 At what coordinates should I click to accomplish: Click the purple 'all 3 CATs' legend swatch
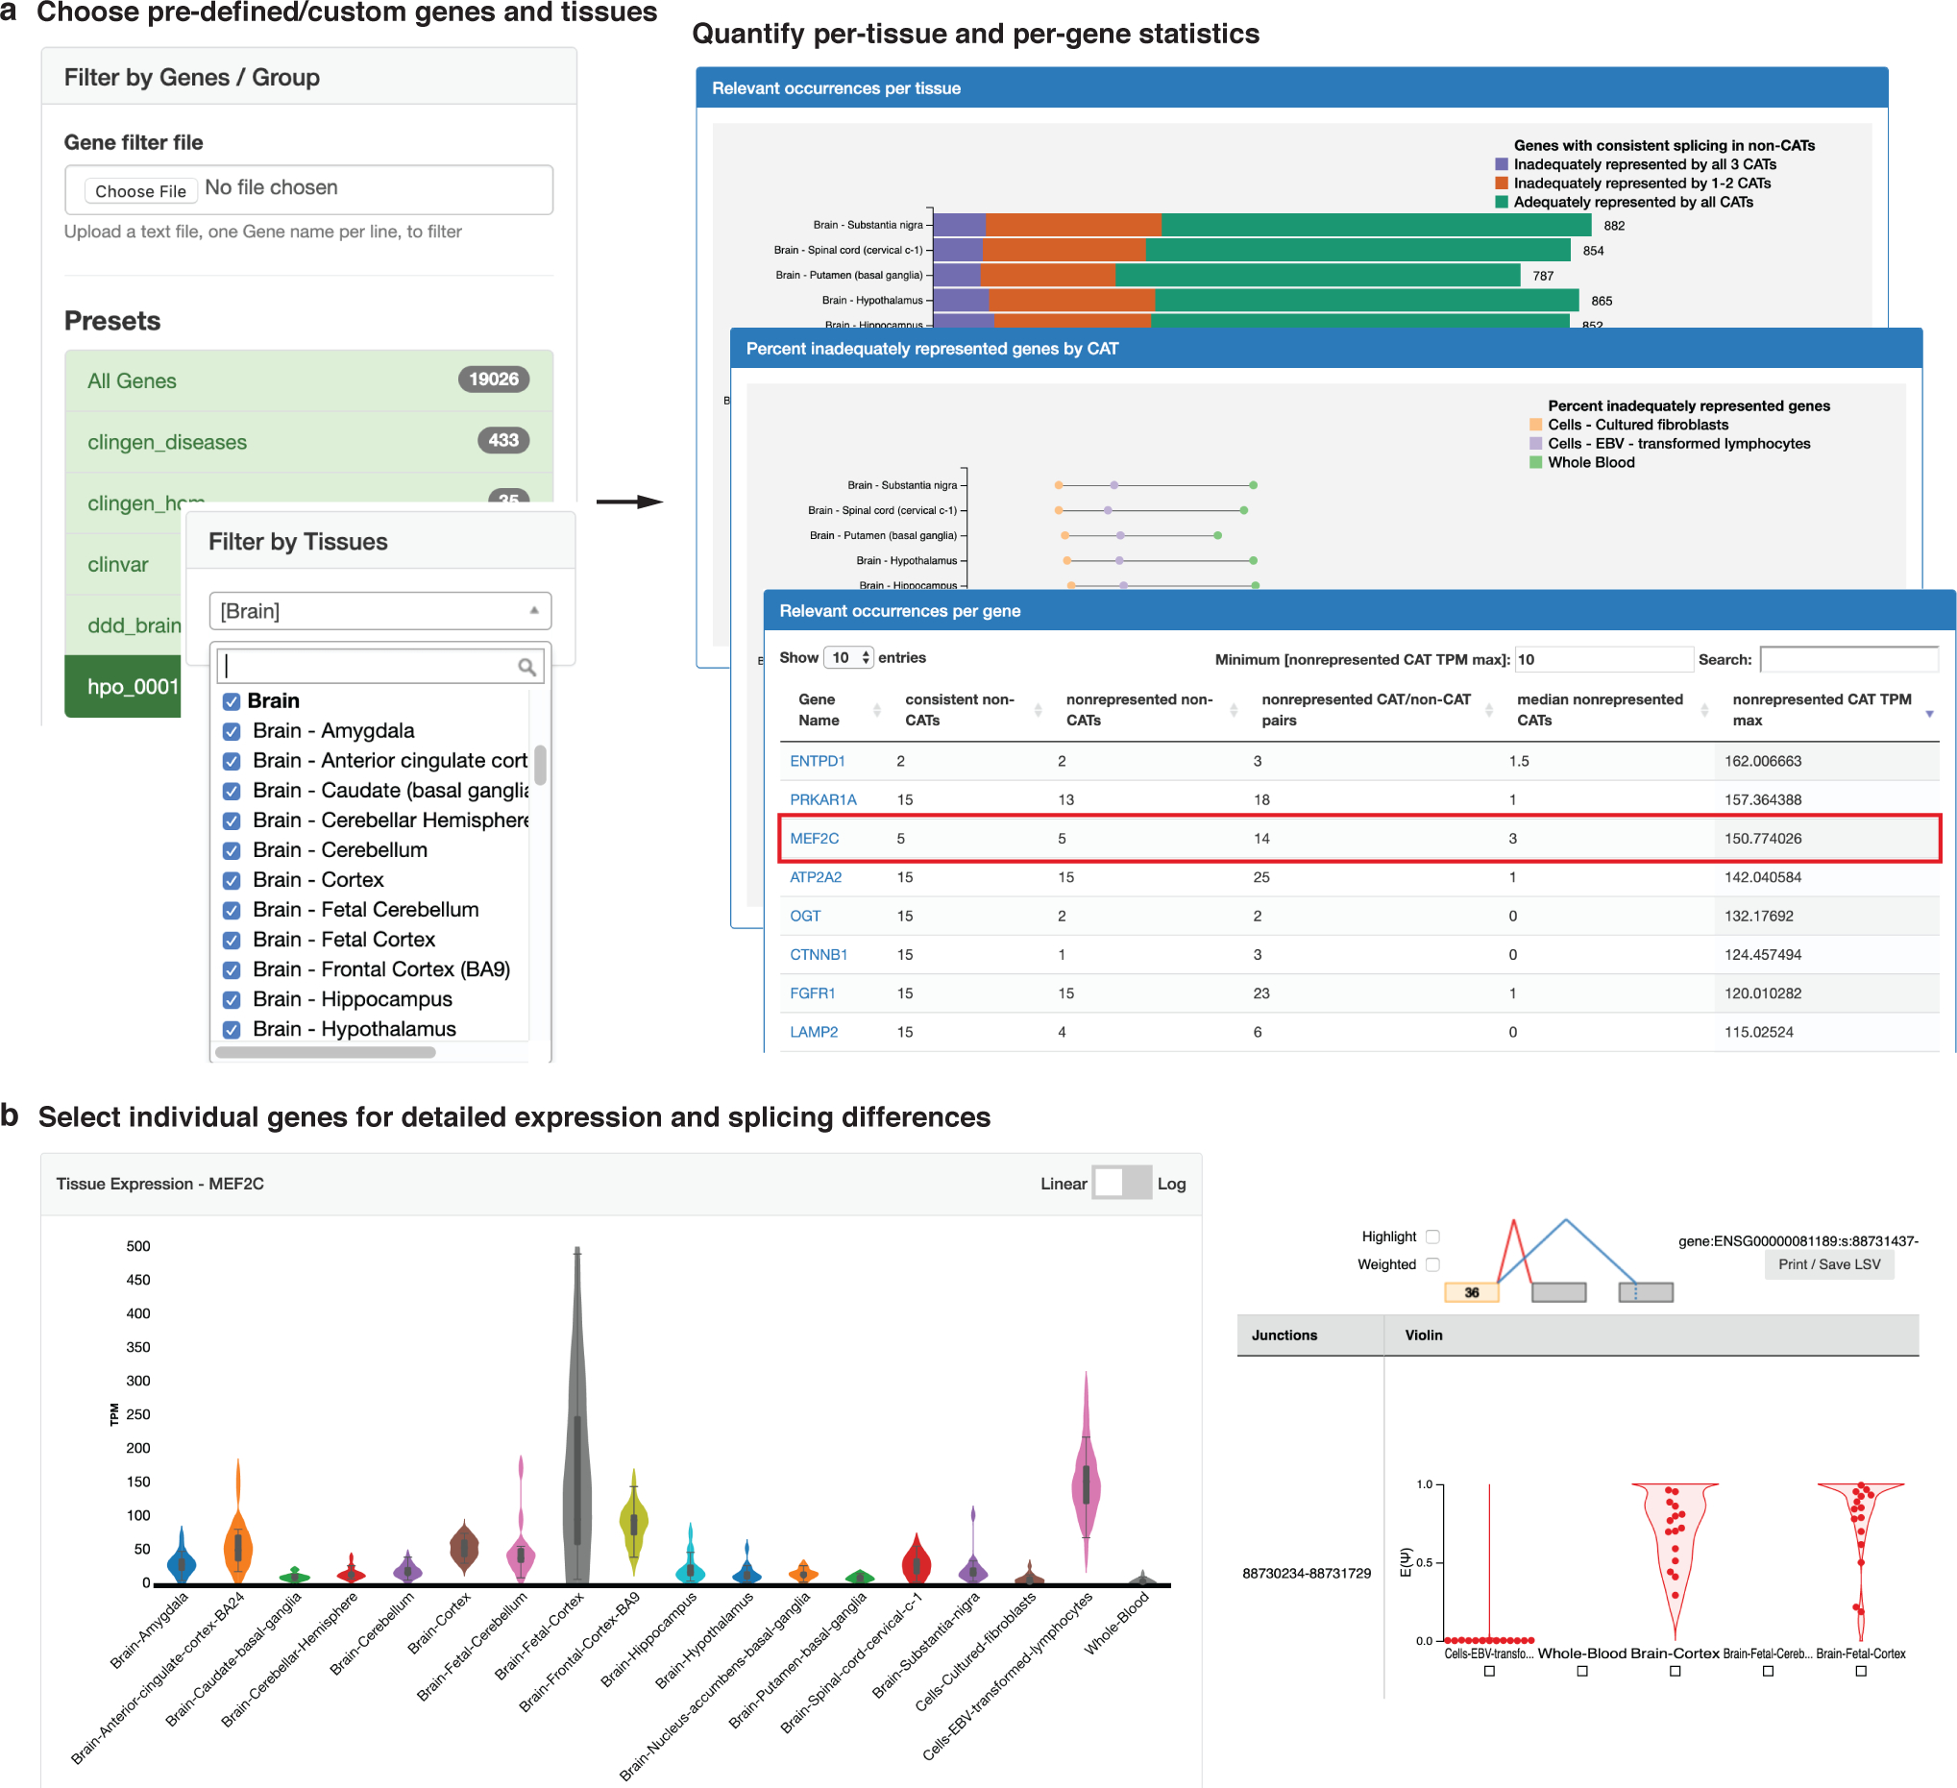1502,164
